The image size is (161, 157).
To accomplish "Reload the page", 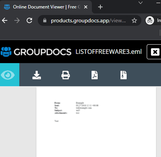I will pos(29,20).
